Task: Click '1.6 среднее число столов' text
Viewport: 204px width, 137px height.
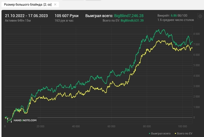Action: (x=176, y=20)
